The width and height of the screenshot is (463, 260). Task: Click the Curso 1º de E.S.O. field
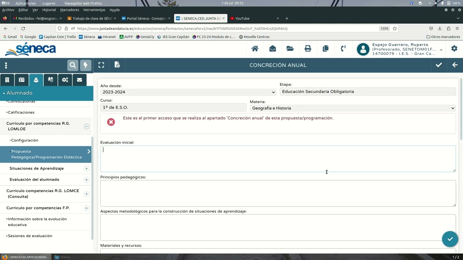pyautogui.click(x=173, y=107)
